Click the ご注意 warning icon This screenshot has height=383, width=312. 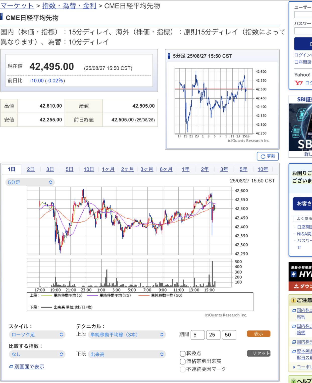coord(293,300)
